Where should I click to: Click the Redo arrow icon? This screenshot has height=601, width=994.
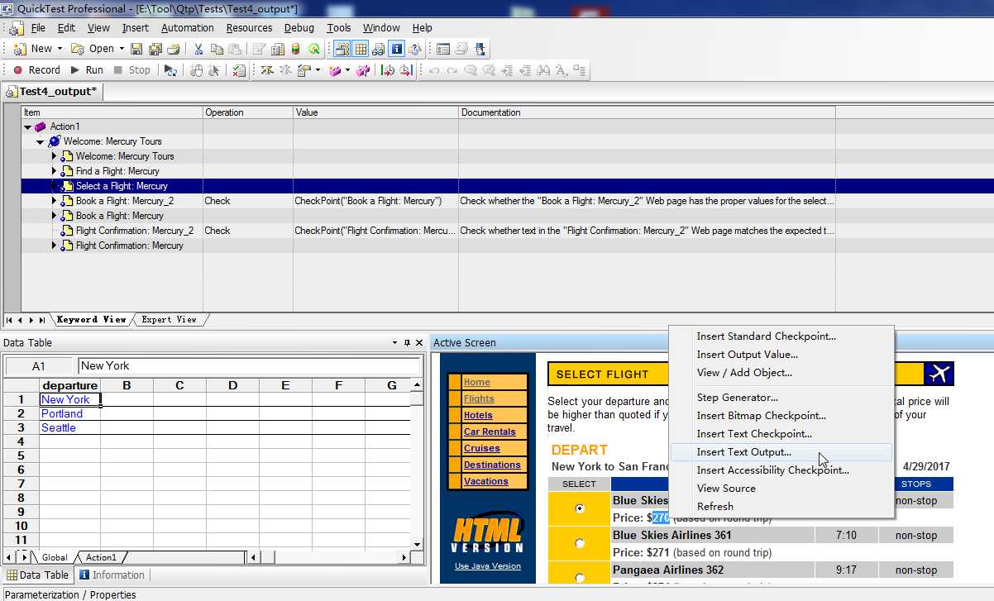click(452, 70)
